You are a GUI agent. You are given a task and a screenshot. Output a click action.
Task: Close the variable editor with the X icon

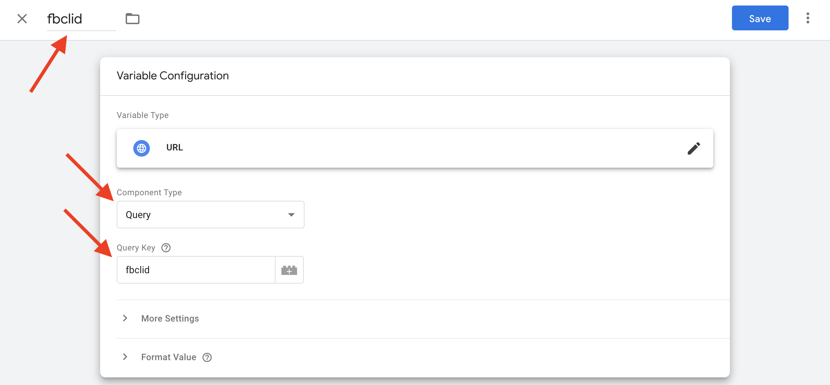[x=22, y=19]
